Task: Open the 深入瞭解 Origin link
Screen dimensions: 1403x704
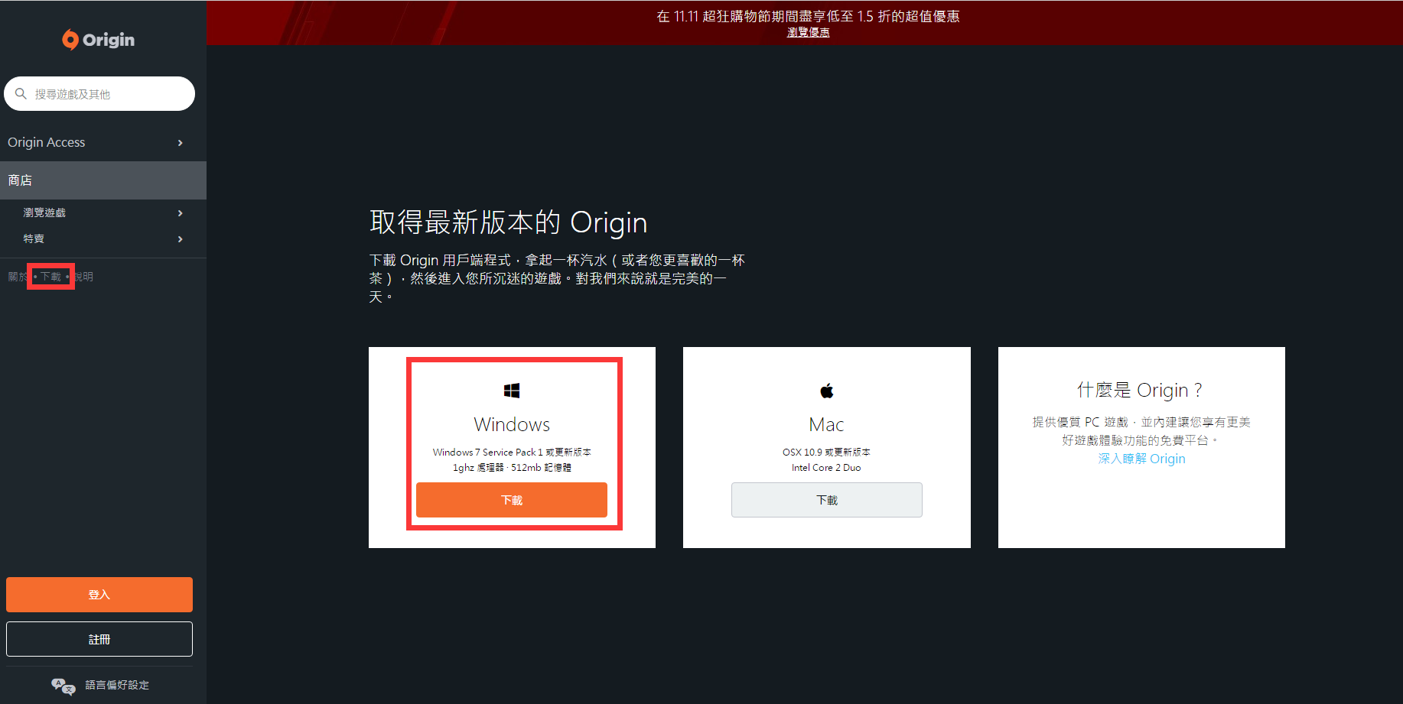Action: [x=1141, y=459]
